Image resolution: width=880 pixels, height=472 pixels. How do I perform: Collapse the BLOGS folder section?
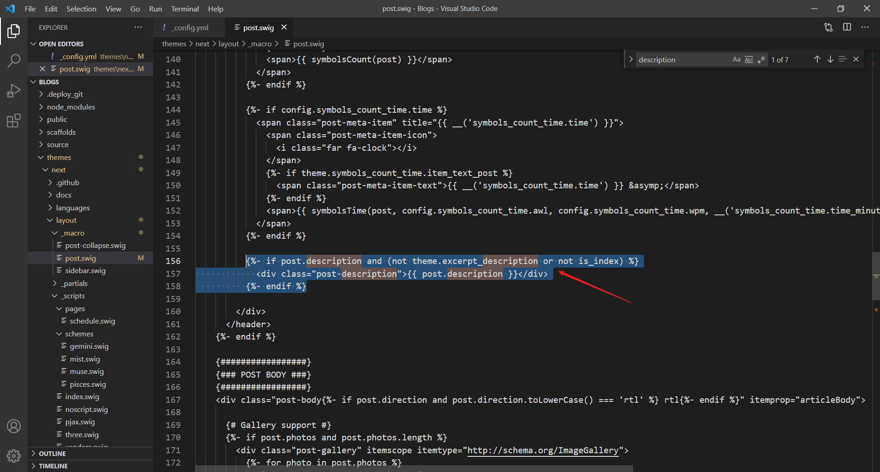pyautogui.click(x=90, y=82)
